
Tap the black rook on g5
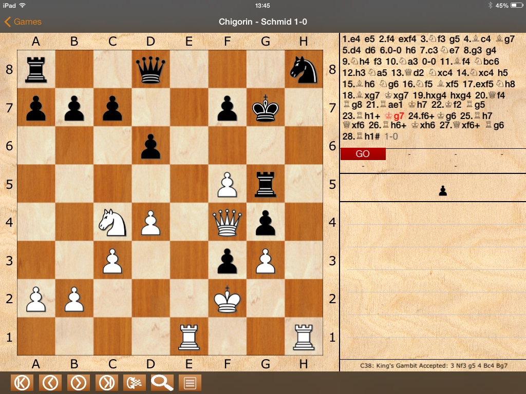266,184
